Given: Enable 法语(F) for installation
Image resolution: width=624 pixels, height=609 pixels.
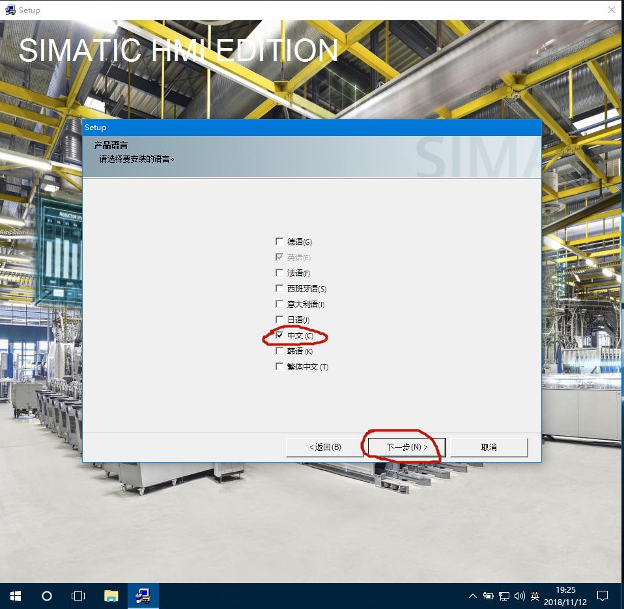Looking at the screenshot, I should click(279, 272).
